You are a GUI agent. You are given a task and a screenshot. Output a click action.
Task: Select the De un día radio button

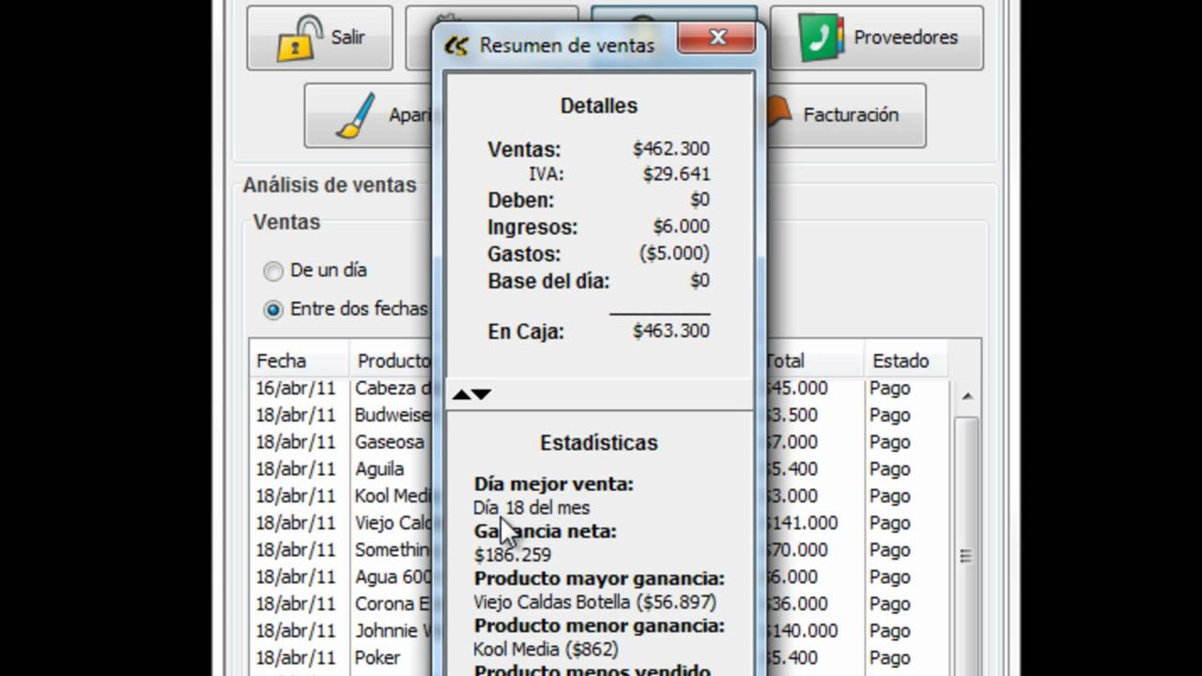(272, 270)
